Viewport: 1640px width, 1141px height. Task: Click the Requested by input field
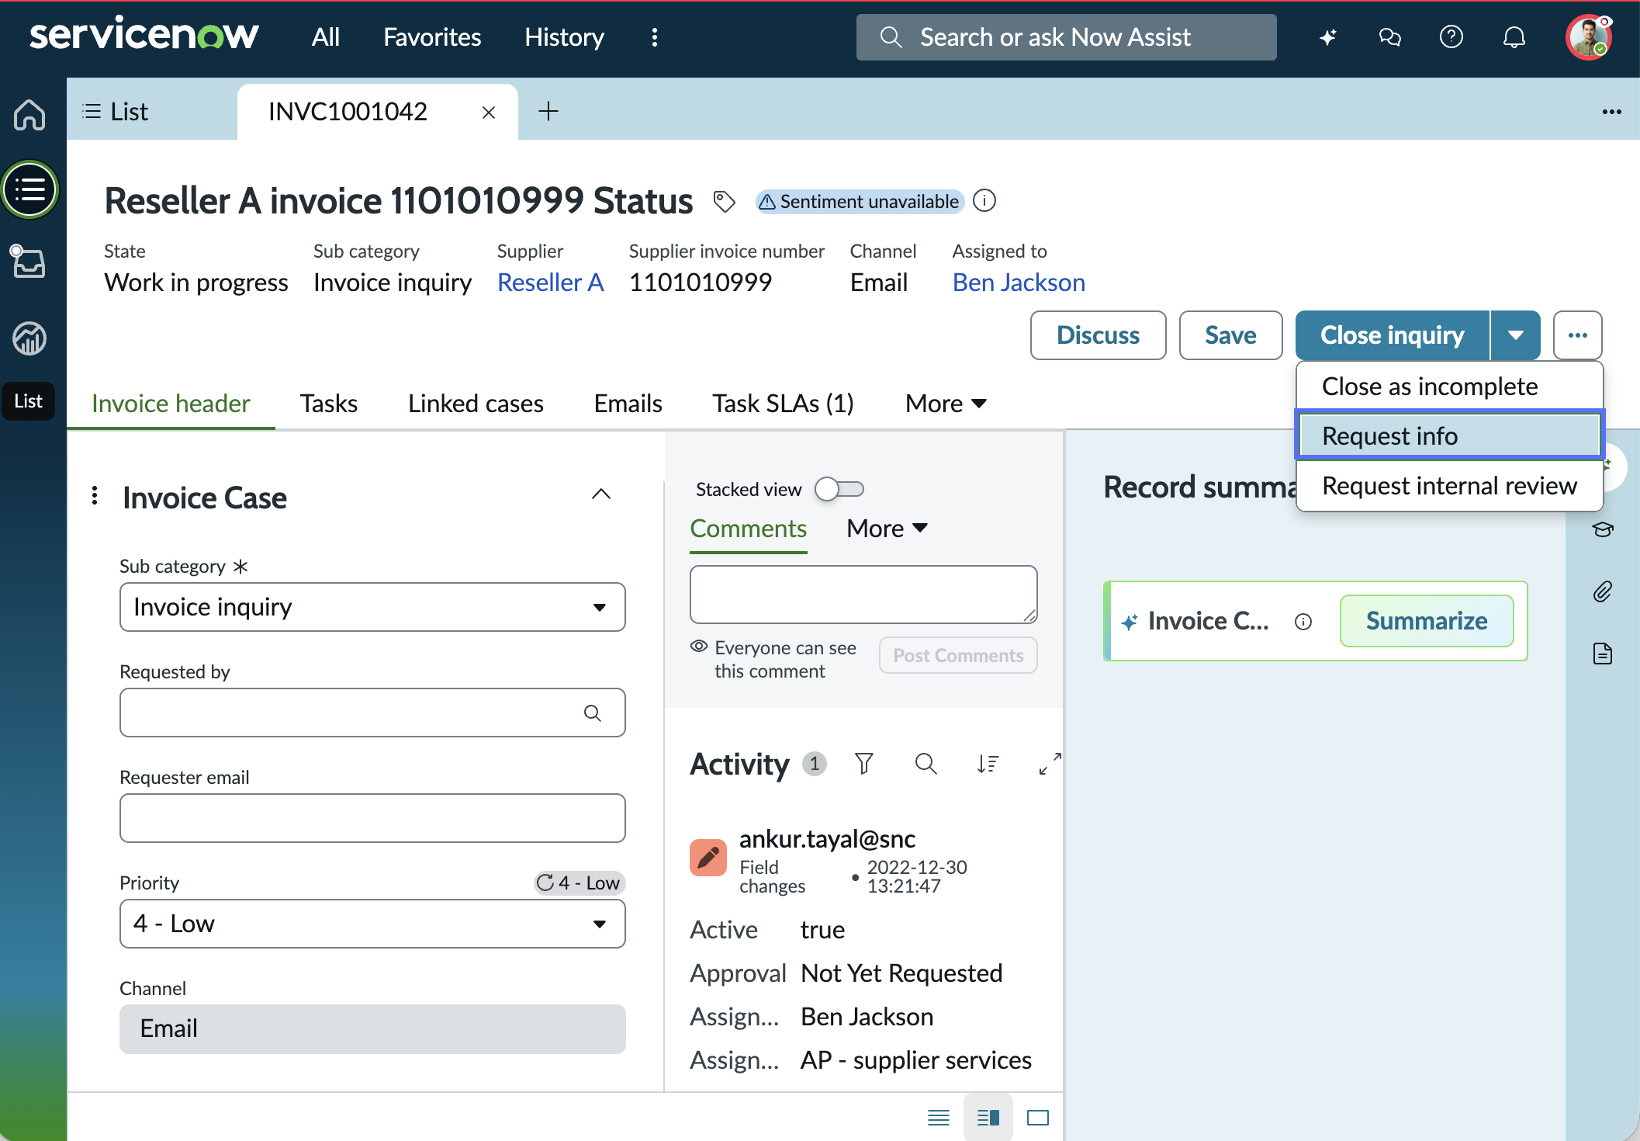[x=372, y=713]
